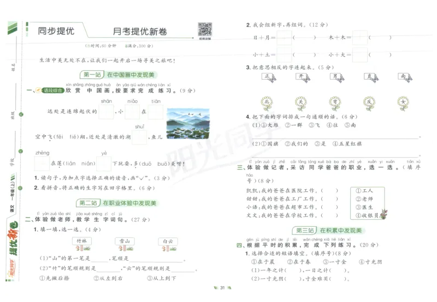Click phrase option ①在于晨
Image resolution: width=437 pixels, height=302 pixels.
point(263,262)
